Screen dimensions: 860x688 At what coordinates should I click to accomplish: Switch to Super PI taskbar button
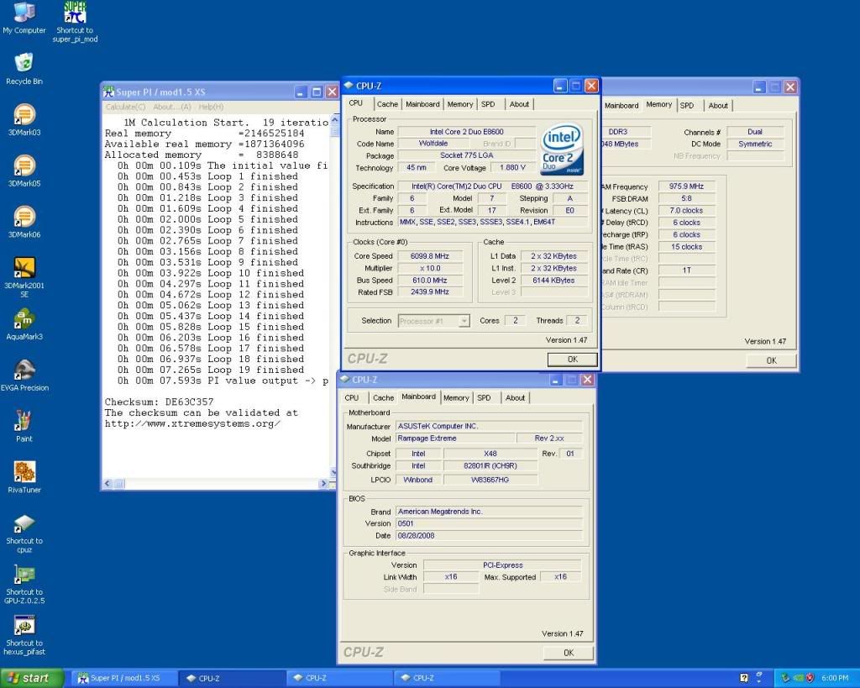[x=124, y=679]
